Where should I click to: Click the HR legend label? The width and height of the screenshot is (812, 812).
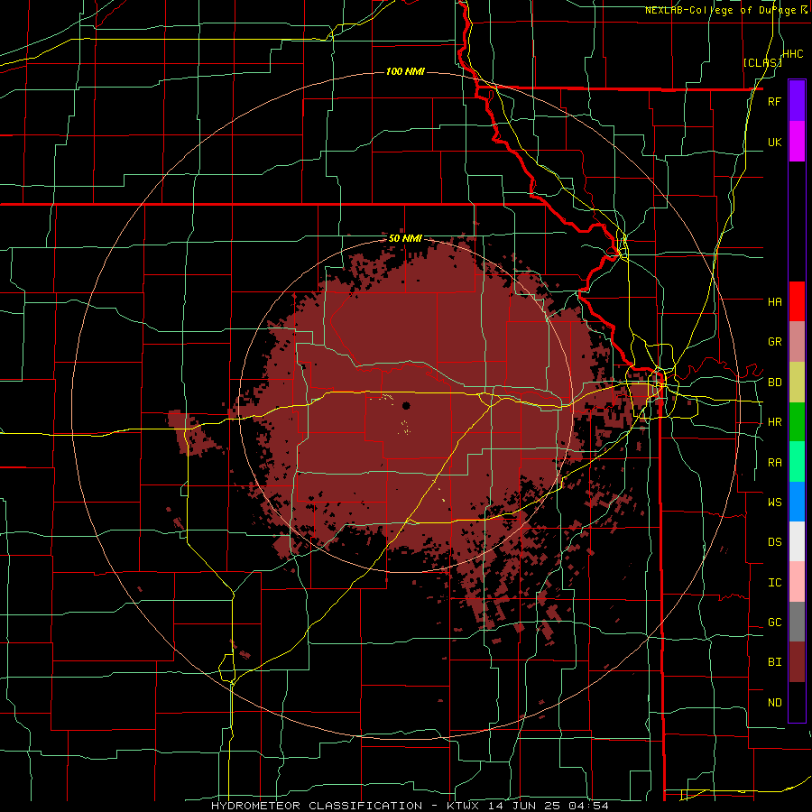[774, 422]
